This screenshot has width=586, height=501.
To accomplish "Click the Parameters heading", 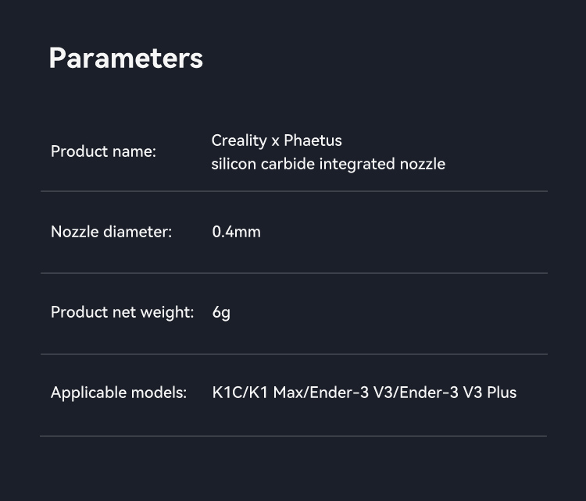I will [x=126, y=59].
